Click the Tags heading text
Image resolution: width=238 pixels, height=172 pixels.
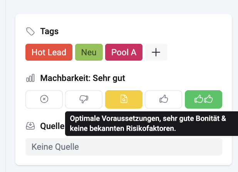[49, 31]
